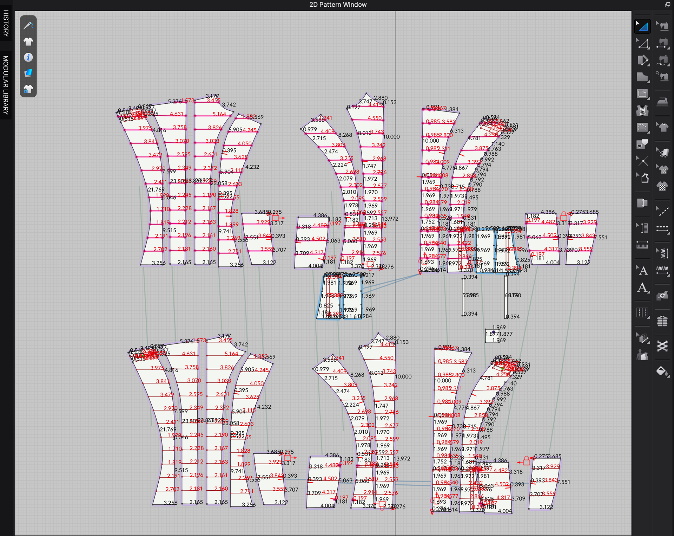Activate the pattern merge plus icon

662,296
